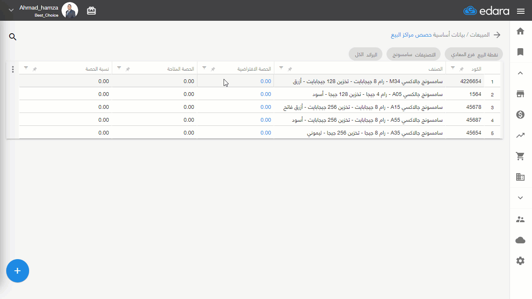The image size is (532, 299).
Task: Pin the الكود column
Action: click(x=461, y=69)
